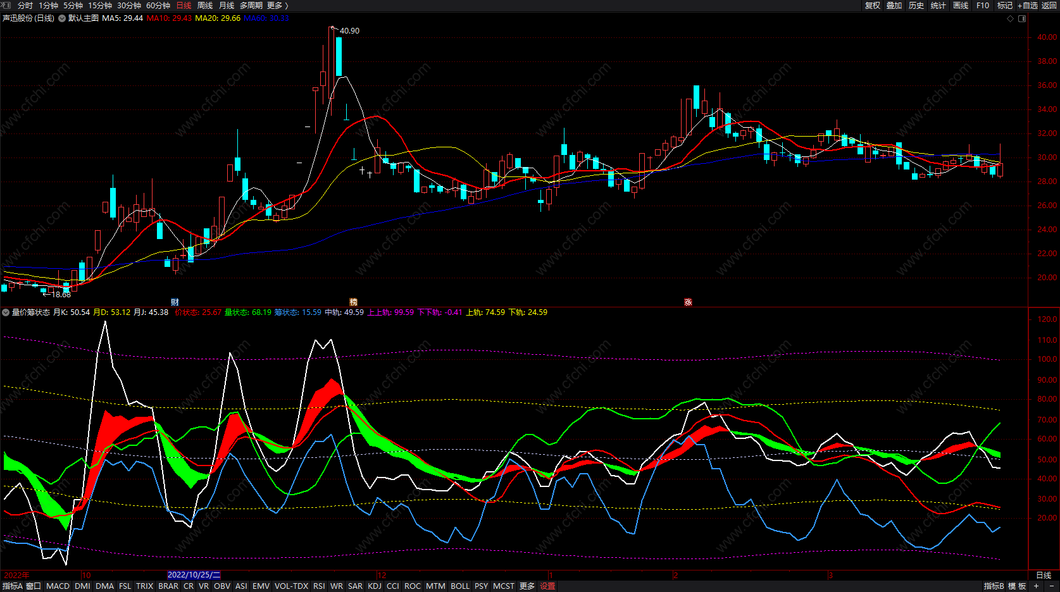Select the ROC indicator
The image size is (1060, 592).
(x=413, y=586)
